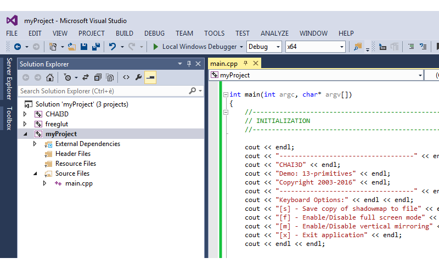The image size is (439, 269).
Task: Click the Uncomment Lines toolbar icon
Action: (423, 47)
